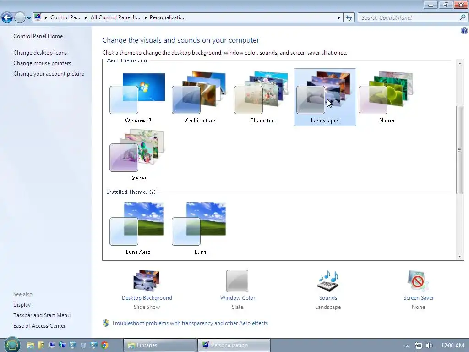
Task: Show hidden tray icons arrow
Action: point(407,346)
